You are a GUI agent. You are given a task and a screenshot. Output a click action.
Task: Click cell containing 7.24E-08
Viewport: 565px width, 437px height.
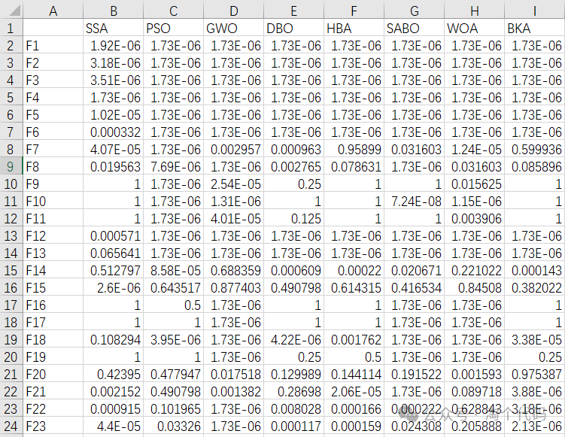click(x=414, y=201)
